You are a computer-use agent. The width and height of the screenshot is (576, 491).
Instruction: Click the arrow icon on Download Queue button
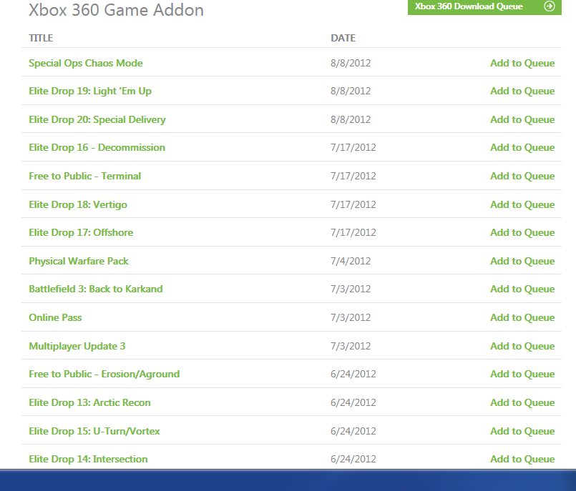(550, 6)
